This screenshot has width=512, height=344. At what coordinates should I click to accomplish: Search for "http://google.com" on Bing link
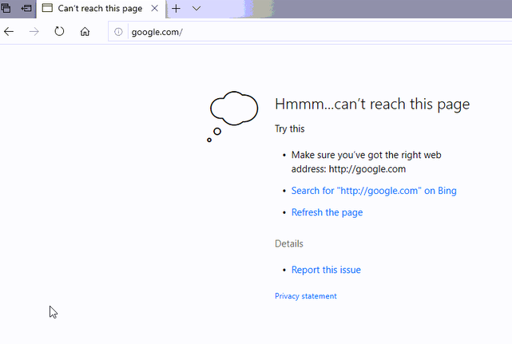pyautogui.click(x=374, y=191)
